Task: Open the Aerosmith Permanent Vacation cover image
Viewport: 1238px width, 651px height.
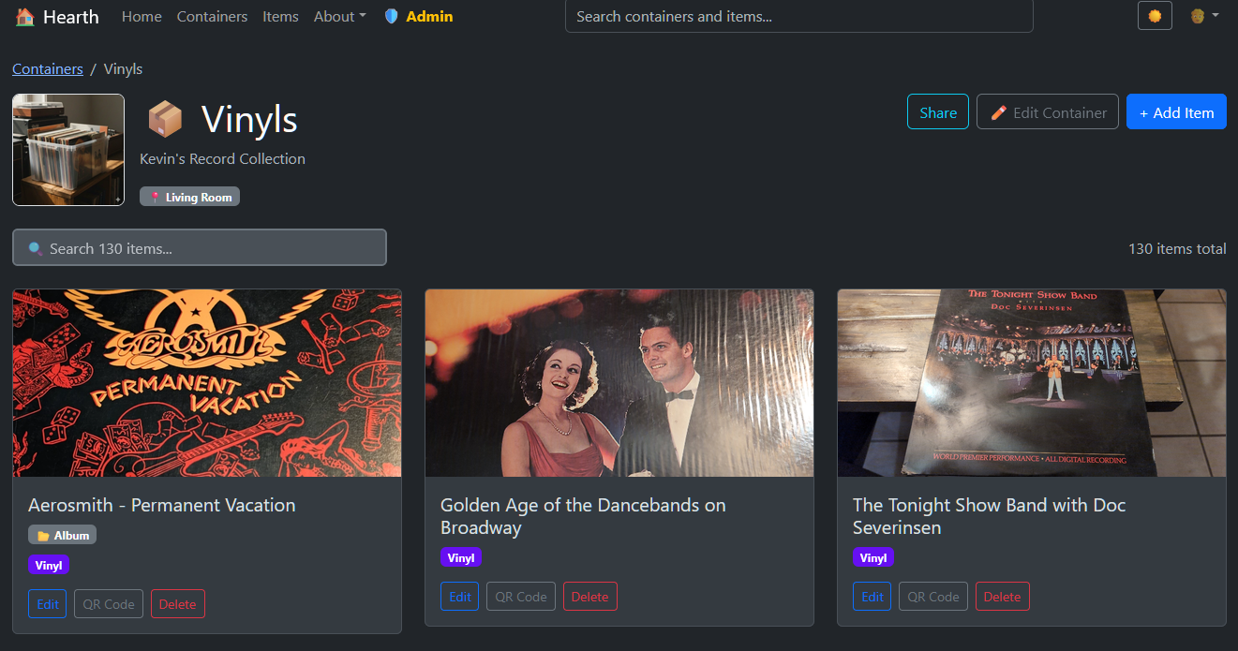Action: point(207,383)
